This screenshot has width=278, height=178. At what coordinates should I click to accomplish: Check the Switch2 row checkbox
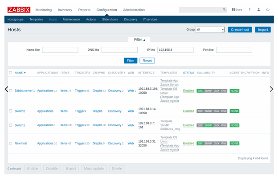coord(11,111)
